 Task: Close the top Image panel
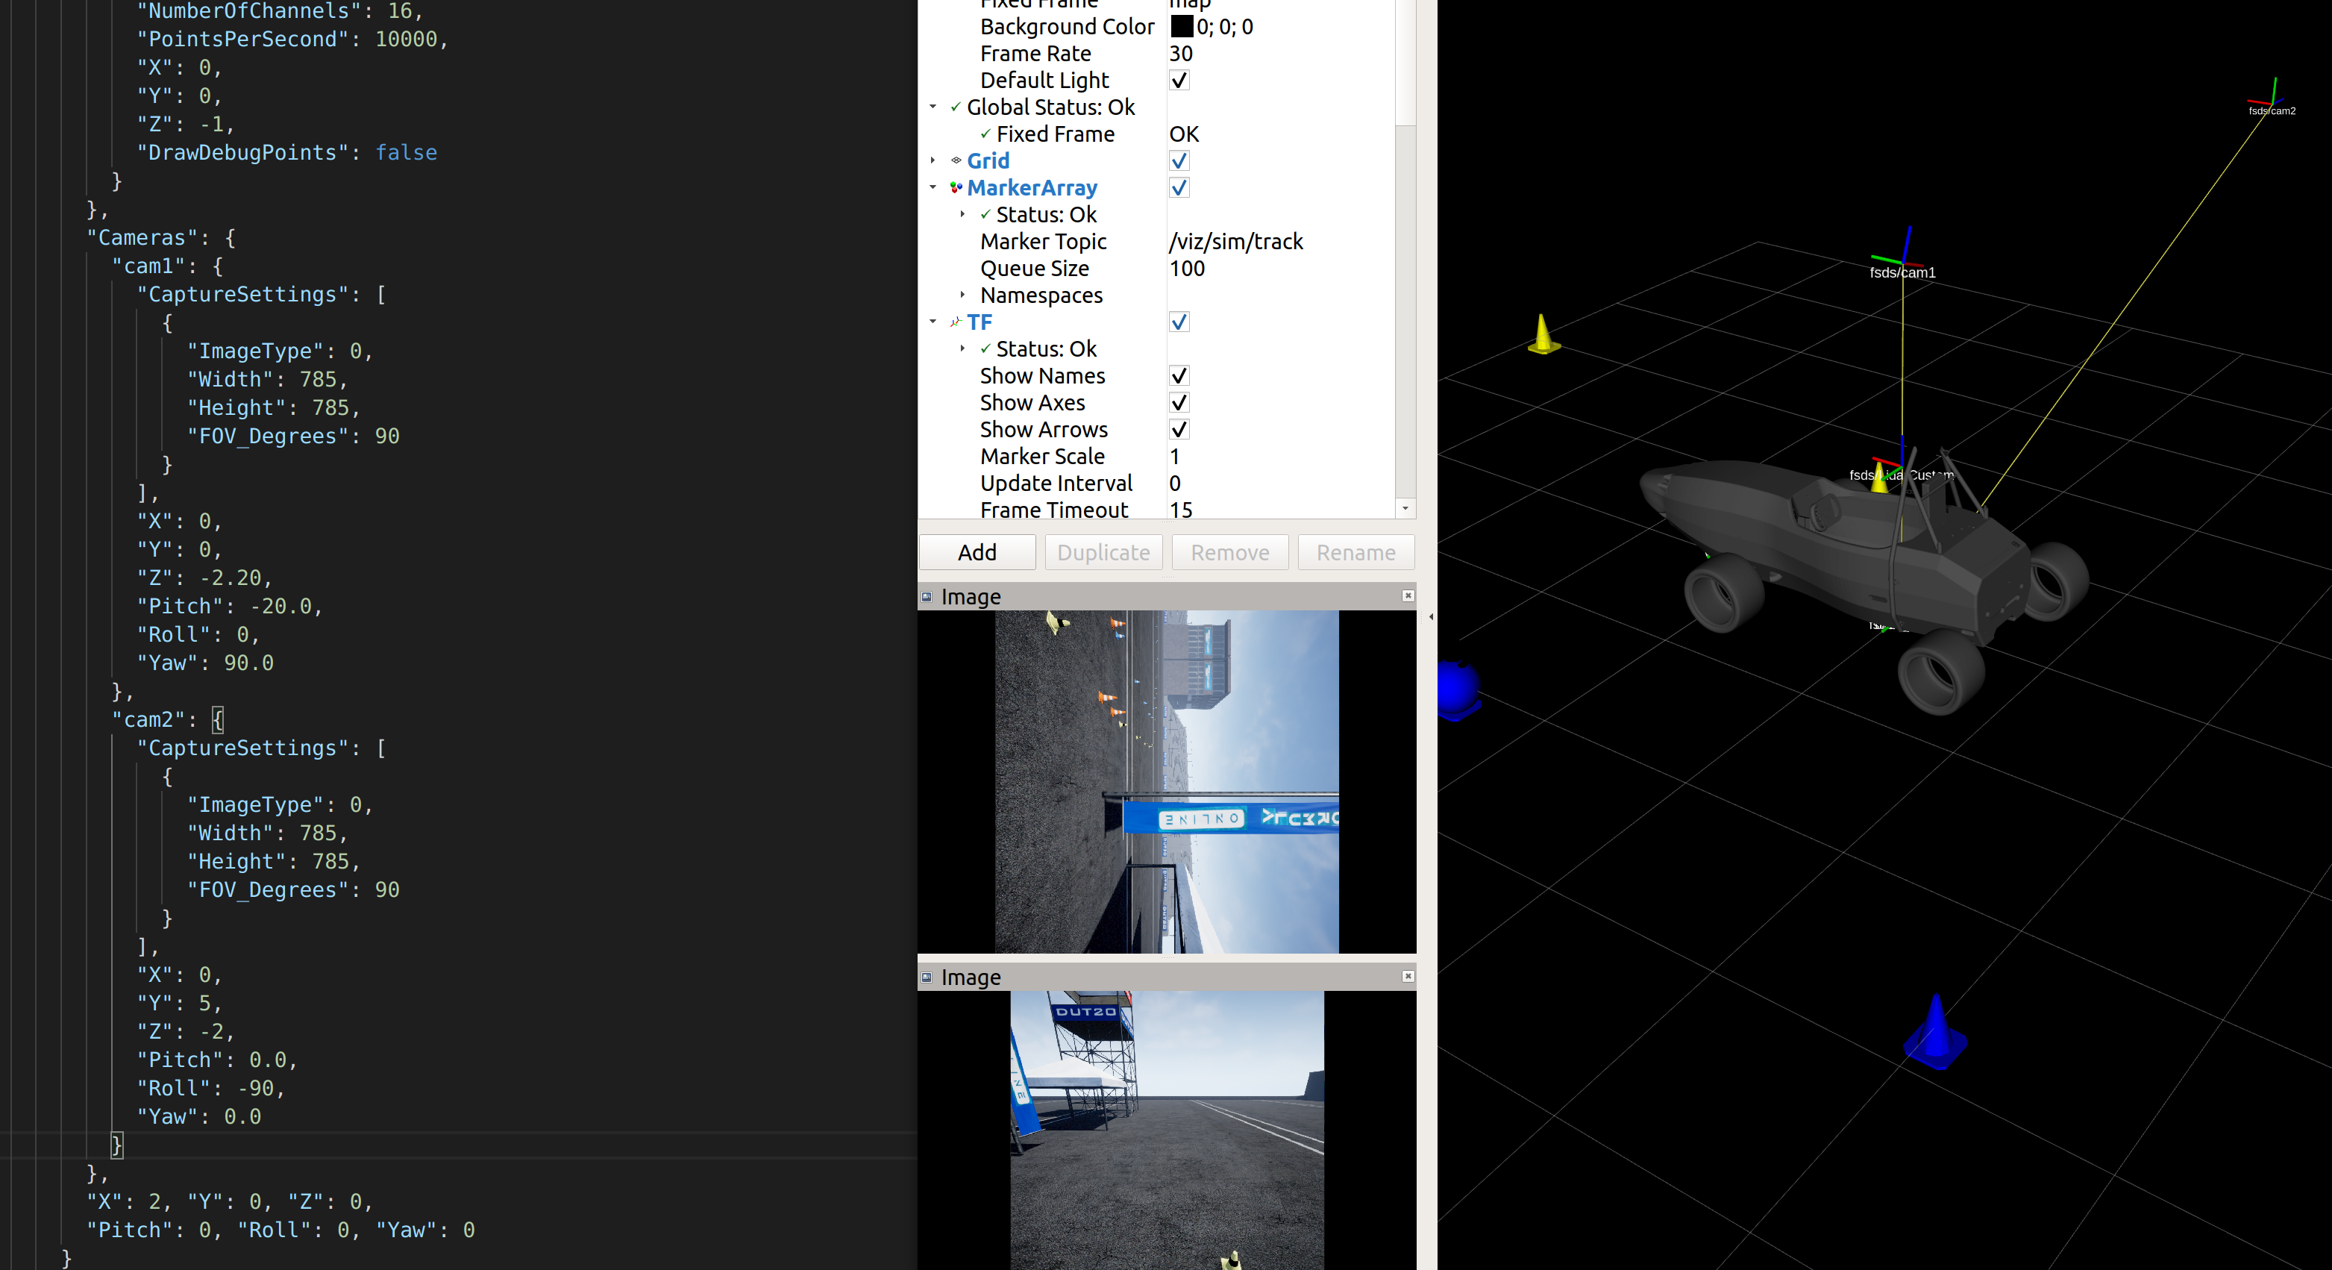pos(1408,595)
